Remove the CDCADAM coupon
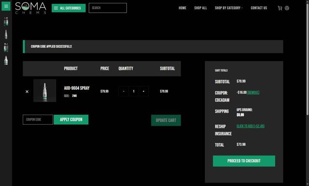 click(x=253, y=93)
